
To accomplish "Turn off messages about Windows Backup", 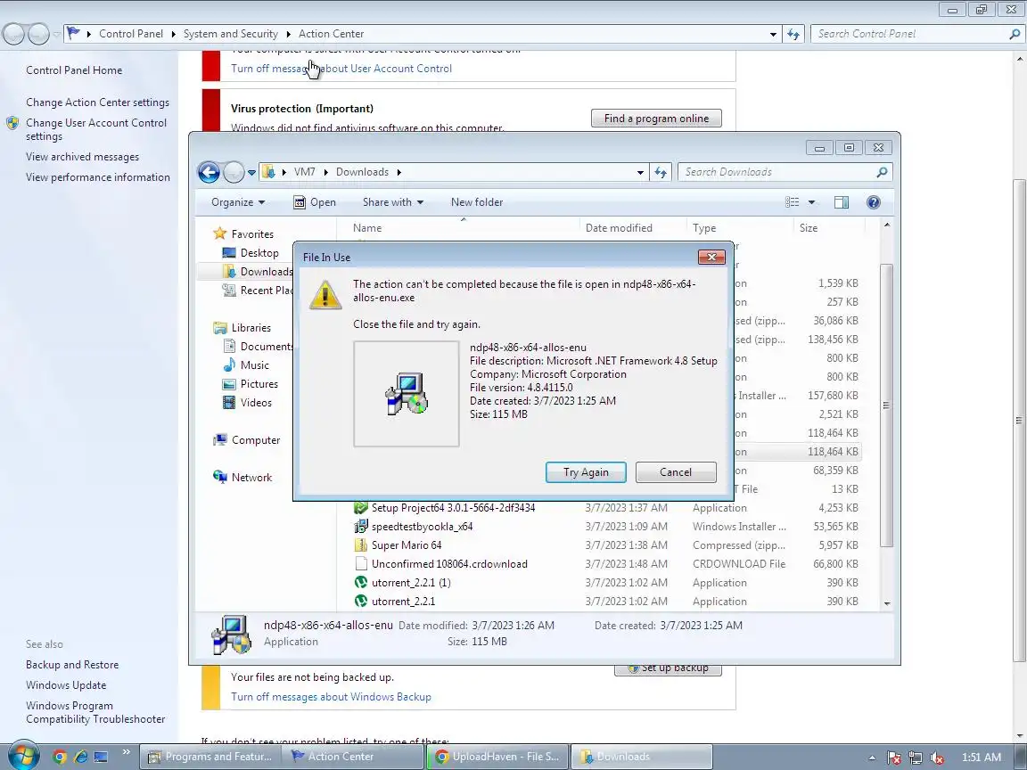I will pos(331,697).
